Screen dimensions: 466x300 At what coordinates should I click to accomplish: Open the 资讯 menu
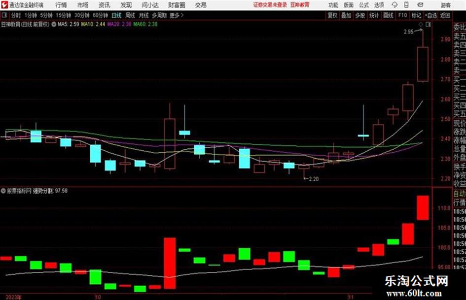coord(105,5)
